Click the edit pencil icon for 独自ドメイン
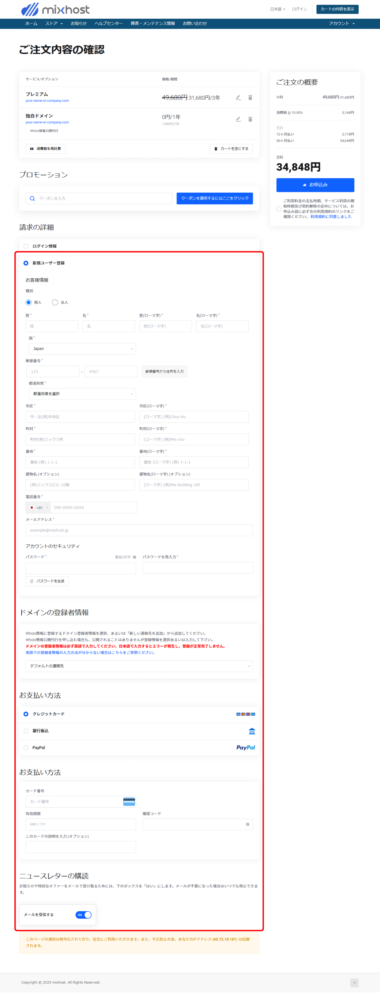The width and height of the screenshot is (380, 994). pos(238,119)
